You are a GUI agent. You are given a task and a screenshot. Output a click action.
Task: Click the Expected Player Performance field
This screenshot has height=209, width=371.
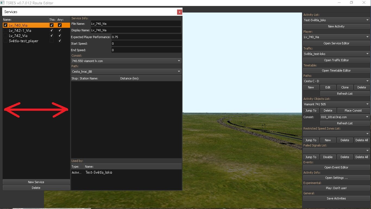coord(146,37)
